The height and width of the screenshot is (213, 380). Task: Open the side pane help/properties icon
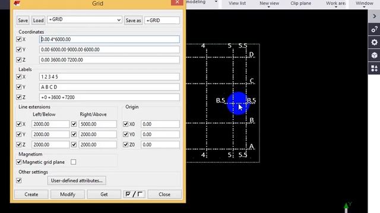[374, 30]
